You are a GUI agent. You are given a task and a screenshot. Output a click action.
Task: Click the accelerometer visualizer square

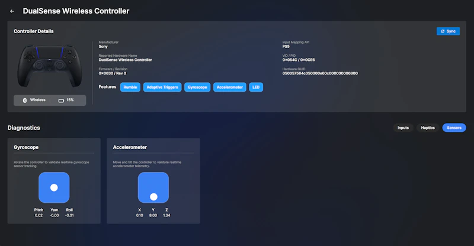pos(153,187)
